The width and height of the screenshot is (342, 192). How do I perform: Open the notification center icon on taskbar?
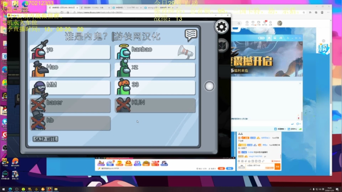point(337,189)
